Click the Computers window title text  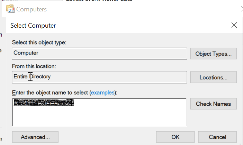click(31, 9)
